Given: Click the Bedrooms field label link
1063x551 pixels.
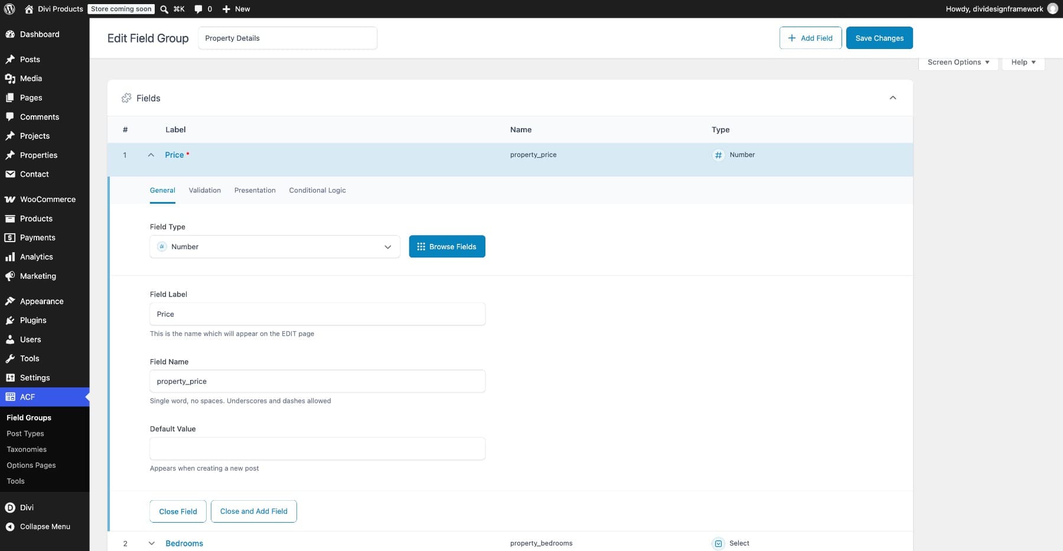Looking at the screenshot, I should point(184,543).
